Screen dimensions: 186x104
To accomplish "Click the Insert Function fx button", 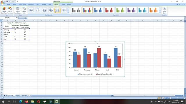I will [x=26, y=18].
